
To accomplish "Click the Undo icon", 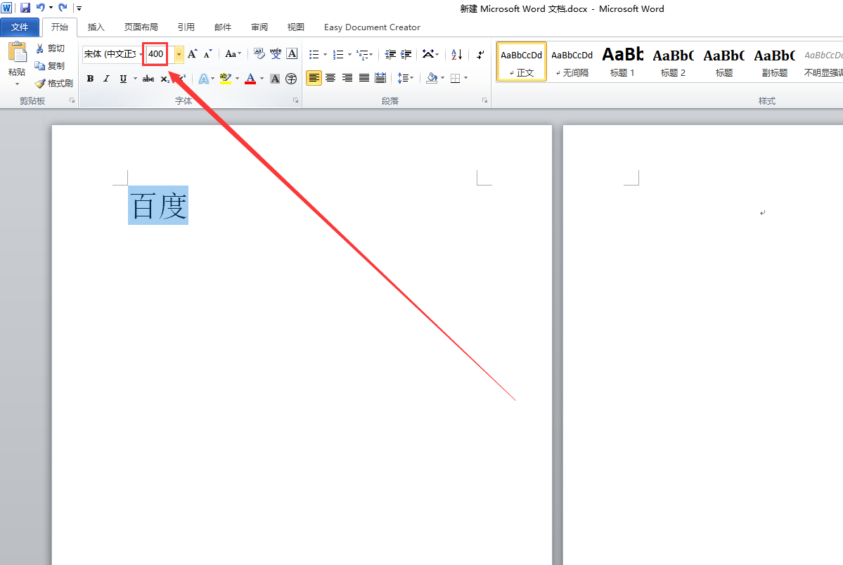I will tap(40, 8).
